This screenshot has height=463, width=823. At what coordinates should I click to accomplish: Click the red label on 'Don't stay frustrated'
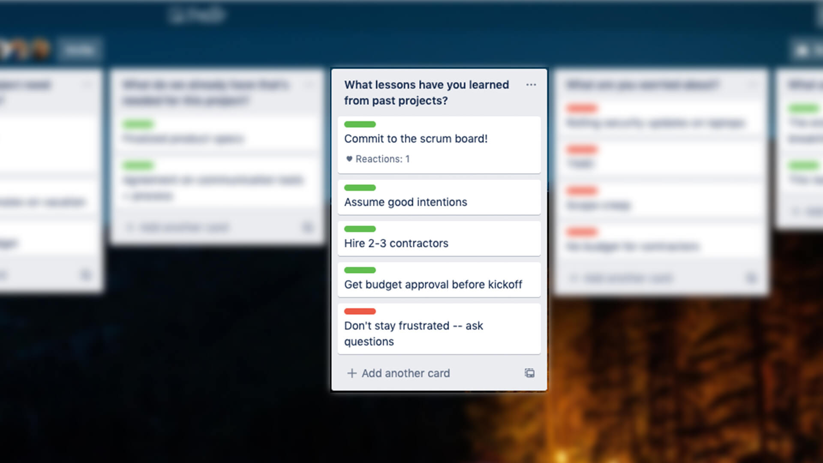coord(360,311)
